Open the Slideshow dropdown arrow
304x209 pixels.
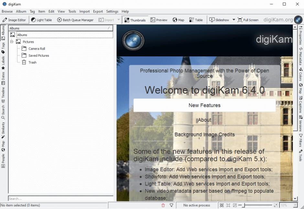[x=233, y=20]
